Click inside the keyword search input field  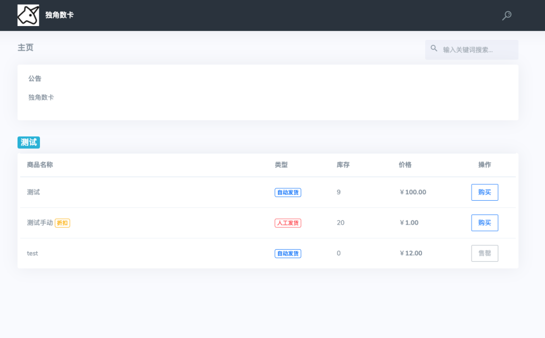point(474,48)
